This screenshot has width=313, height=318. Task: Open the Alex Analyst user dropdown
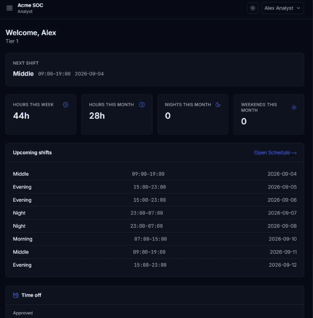[283, 8]
